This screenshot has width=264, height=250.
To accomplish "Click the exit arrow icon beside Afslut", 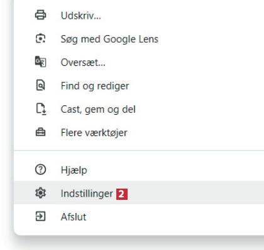I will pos(40,216).
